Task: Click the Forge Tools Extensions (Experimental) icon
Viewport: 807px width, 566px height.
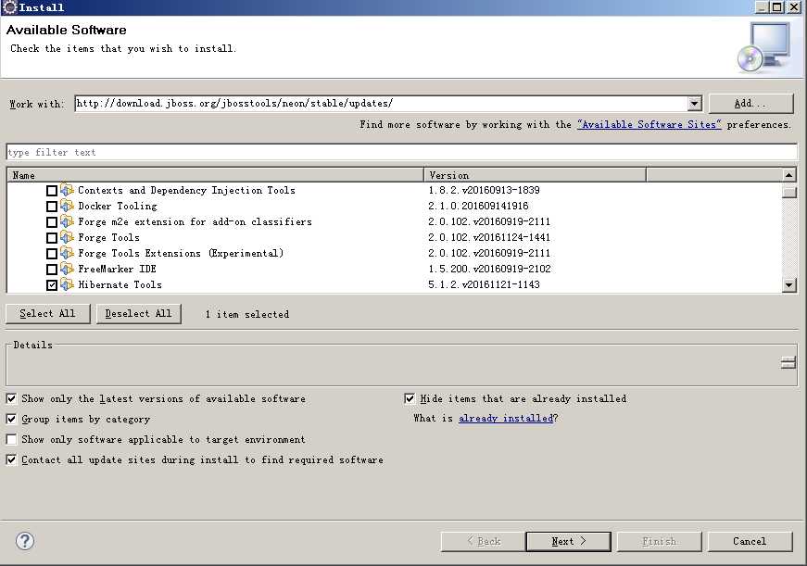Action: (67, 253)
